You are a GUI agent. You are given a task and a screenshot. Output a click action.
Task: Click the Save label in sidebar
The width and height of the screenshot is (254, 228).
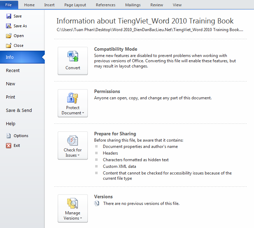[x=17, y=16]
